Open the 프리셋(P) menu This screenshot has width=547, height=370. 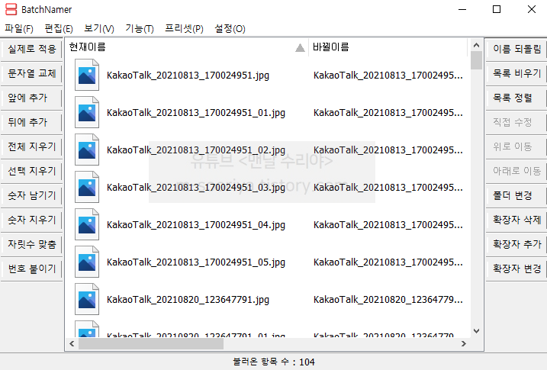[x=184, y=28]
